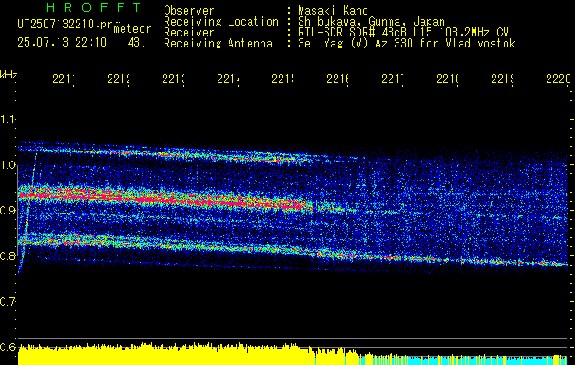
Task: Click the lower echo trace near 0.8 kHz
Action: (293, 251)
